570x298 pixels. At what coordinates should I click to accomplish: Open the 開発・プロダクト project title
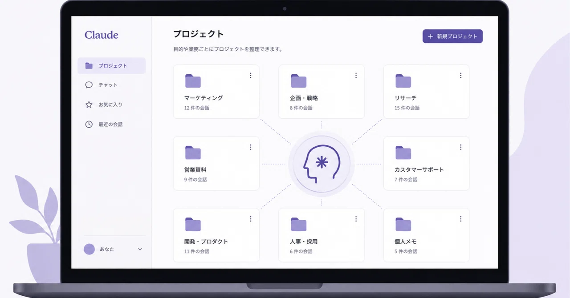pyautogui.click(x=206, y=242)
